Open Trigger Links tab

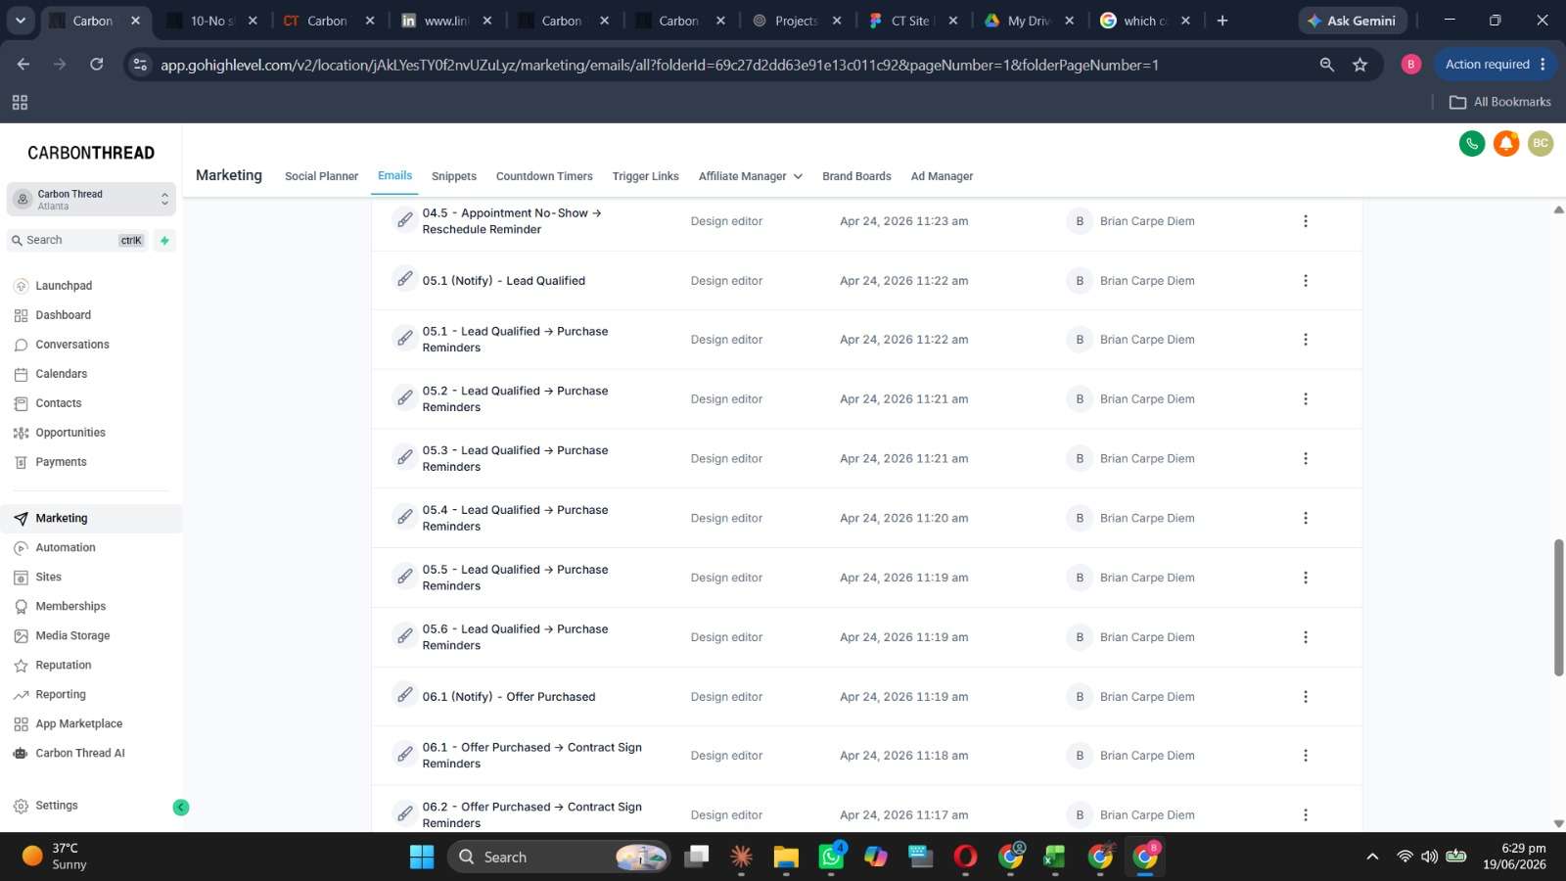coord(645,176)
